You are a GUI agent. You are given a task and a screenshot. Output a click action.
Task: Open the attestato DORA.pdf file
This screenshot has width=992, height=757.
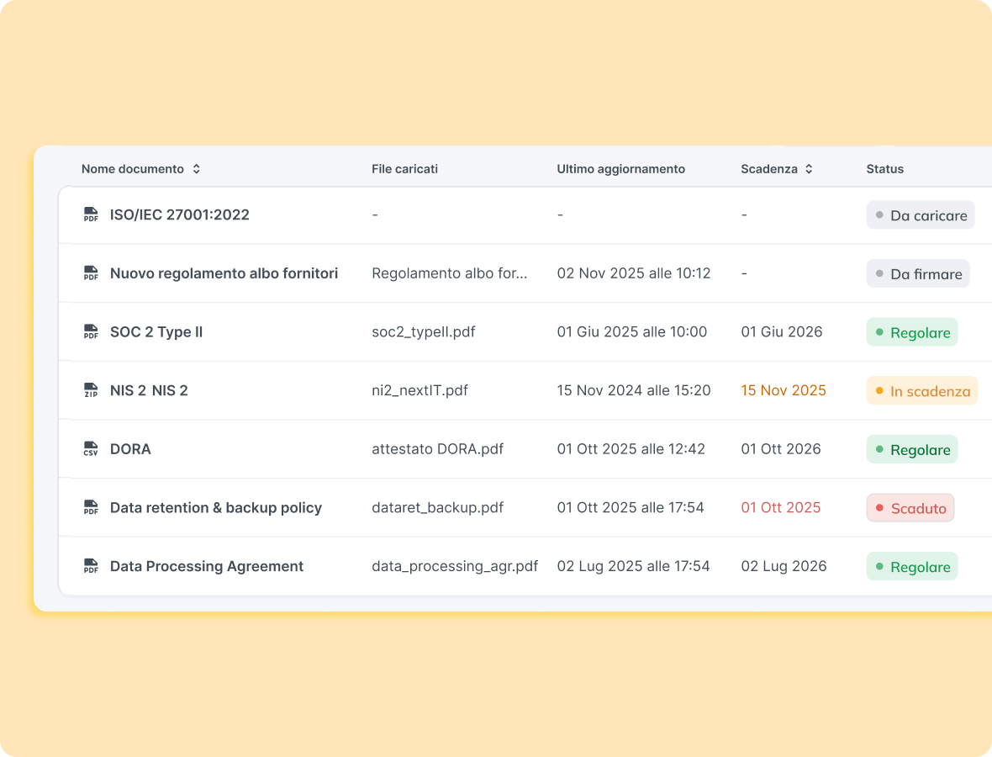tap(437, 449)
